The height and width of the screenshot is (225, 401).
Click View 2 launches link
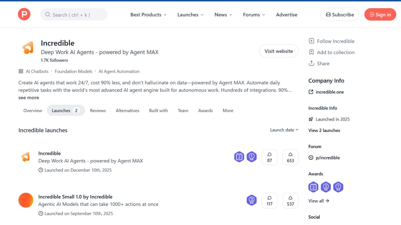coord(324,130)
